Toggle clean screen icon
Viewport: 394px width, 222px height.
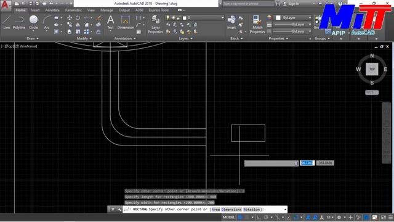[x=384, y=217]
